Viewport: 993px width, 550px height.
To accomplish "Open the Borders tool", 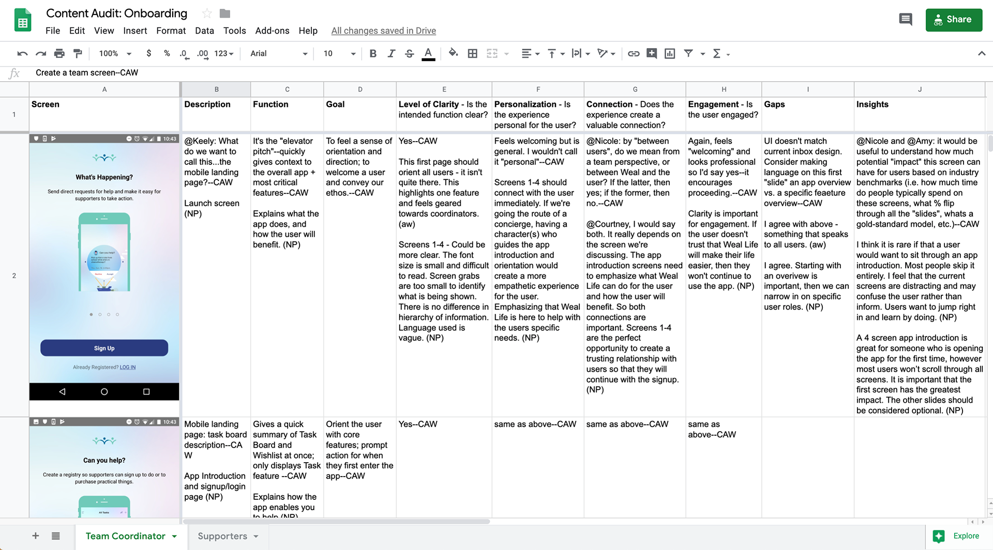I will (472, 53).
